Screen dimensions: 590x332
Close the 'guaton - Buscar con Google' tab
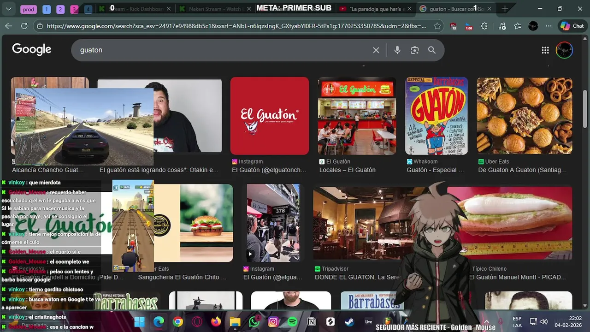pos(489,9)
